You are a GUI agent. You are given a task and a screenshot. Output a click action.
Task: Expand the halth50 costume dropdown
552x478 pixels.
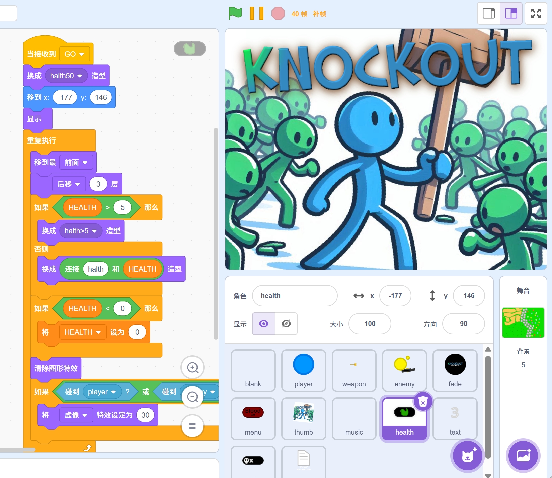[80, 76]
